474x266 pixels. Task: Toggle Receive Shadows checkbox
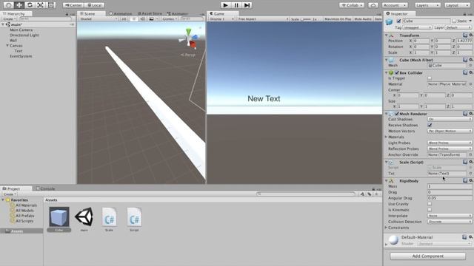tap(430, 125)
